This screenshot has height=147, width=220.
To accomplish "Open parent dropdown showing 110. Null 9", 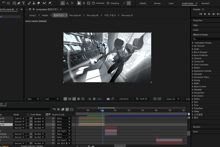I will [64, 140].
